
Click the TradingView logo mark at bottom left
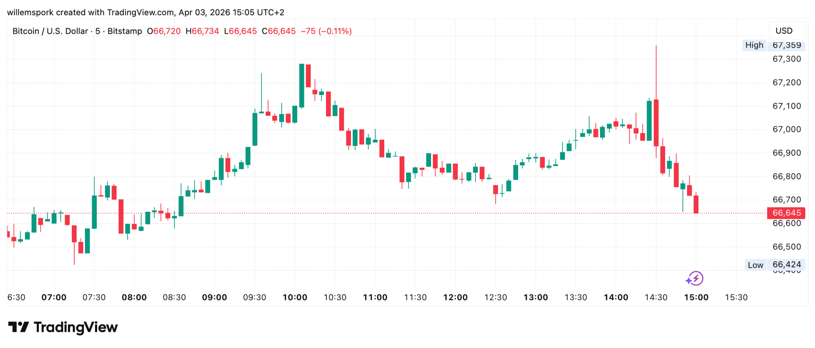pos(18,327)
